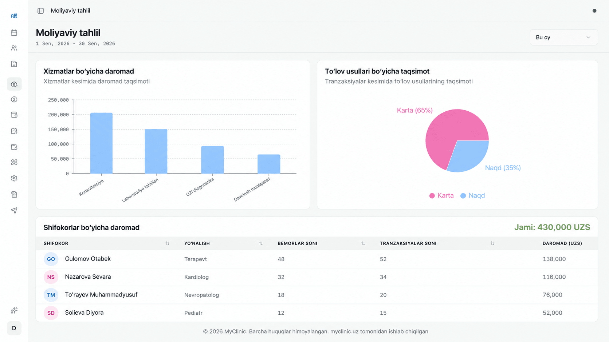The width and height of the screenshot is (609, 342).
Task: Click the Laboratoriya tahlillari bar
Action: pyautogui.click(x=156, y=151)
